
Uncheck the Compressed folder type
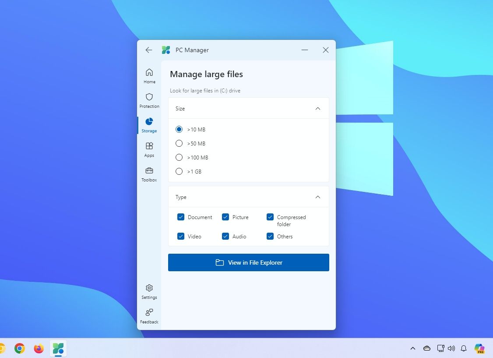[270, 217]
